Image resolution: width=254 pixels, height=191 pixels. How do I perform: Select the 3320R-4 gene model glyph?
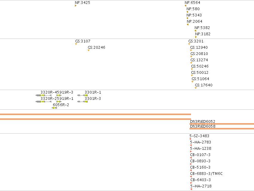point(43,95)
